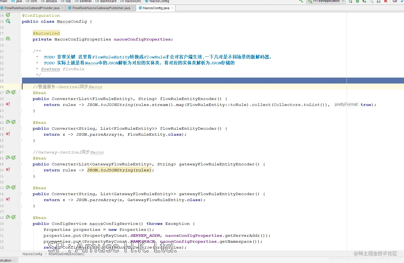
Task: Close the bottom tool window tab
Action: [15, 261]
